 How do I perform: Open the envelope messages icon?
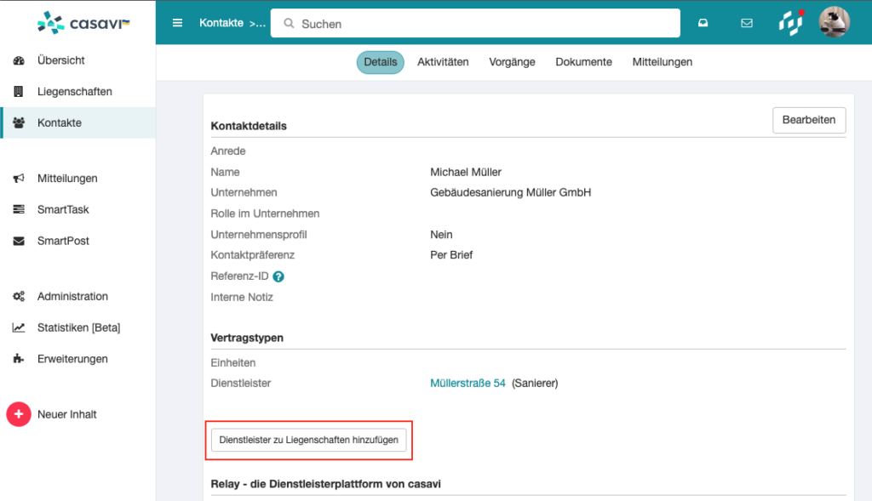747,24
